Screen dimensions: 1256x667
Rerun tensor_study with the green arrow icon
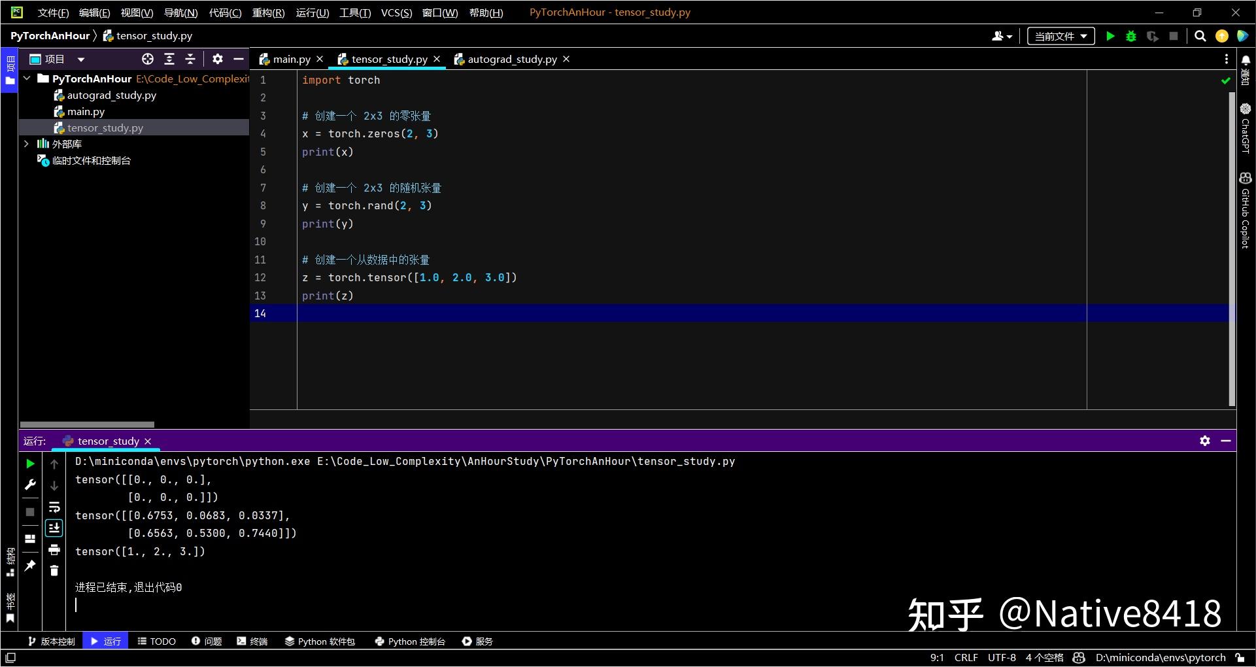click(x=29, y=464)
